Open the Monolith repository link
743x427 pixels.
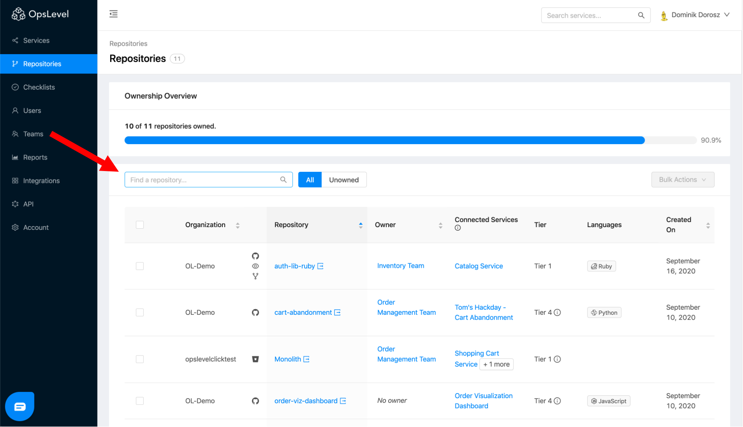[x=288, y=359]
